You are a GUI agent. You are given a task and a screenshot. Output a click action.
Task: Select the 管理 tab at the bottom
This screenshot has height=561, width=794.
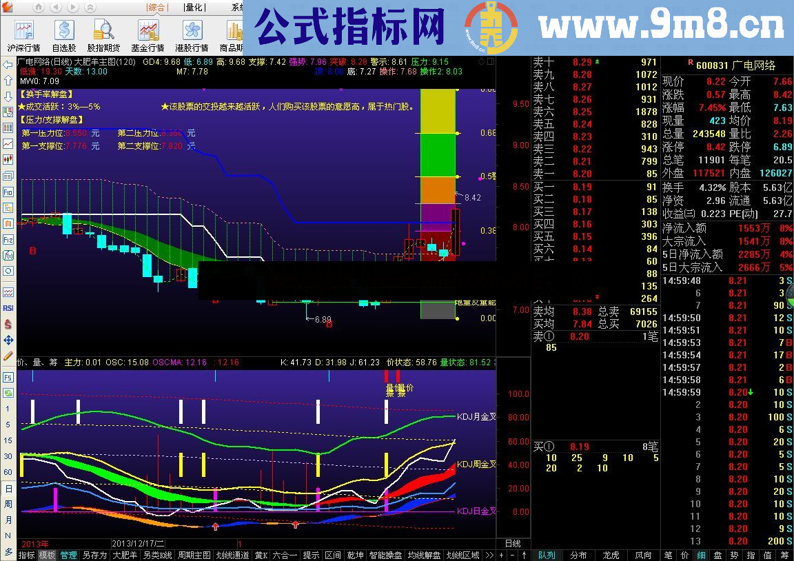[x=68, y=554]
